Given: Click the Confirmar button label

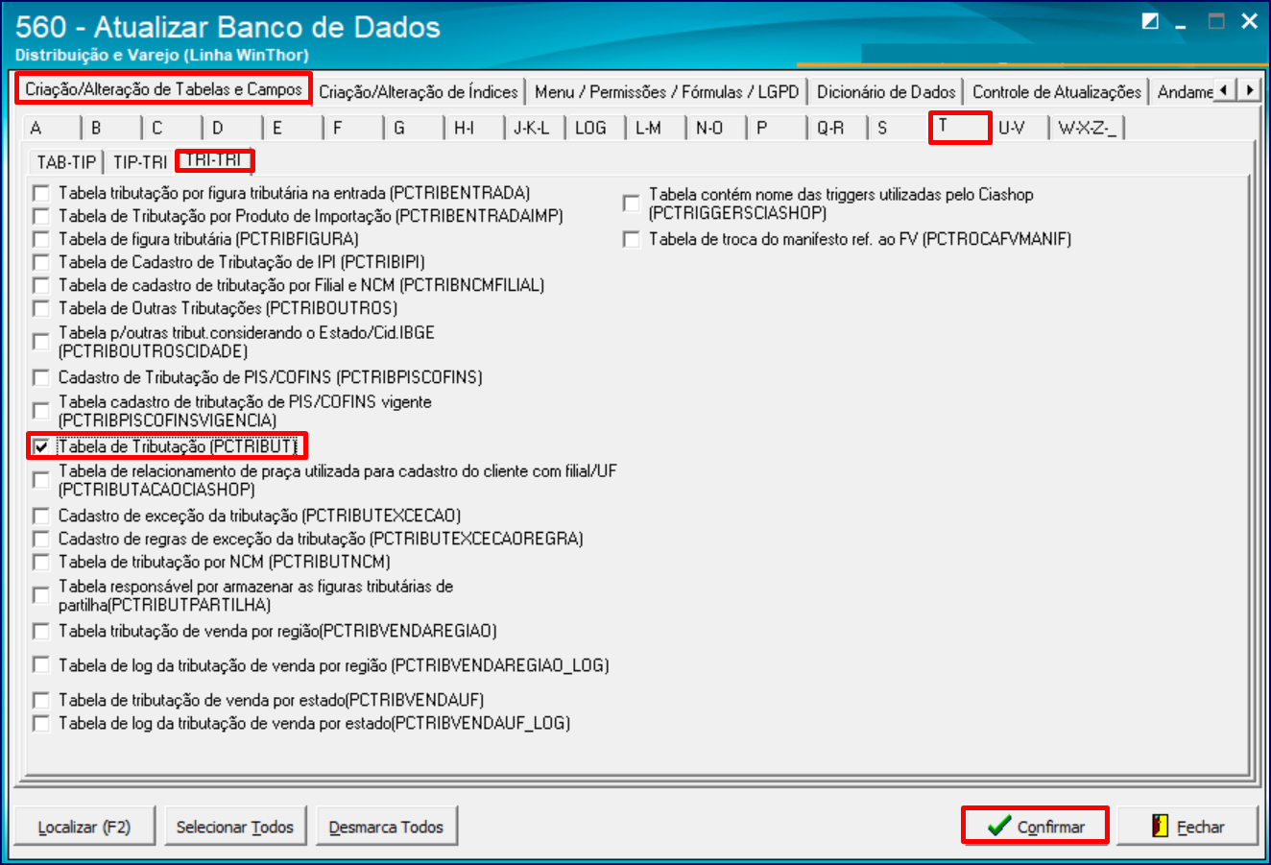Looking at the screenshot, I should [x=1051, y=827].
